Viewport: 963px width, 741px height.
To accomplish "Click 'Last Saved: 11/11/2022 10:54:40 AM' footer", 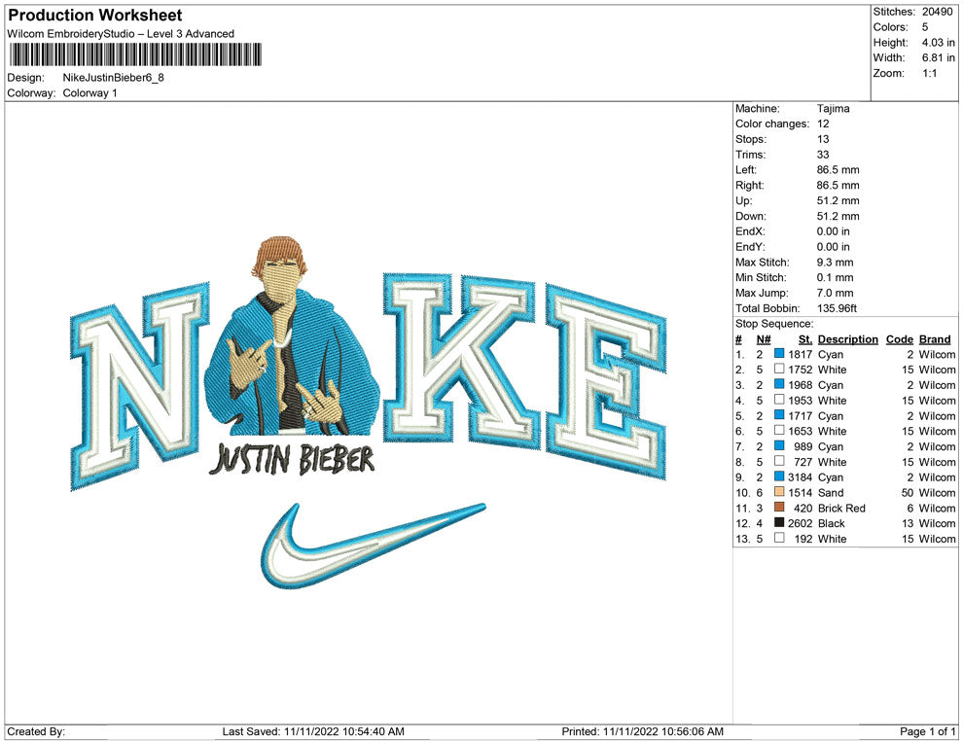I will point(313,731).
